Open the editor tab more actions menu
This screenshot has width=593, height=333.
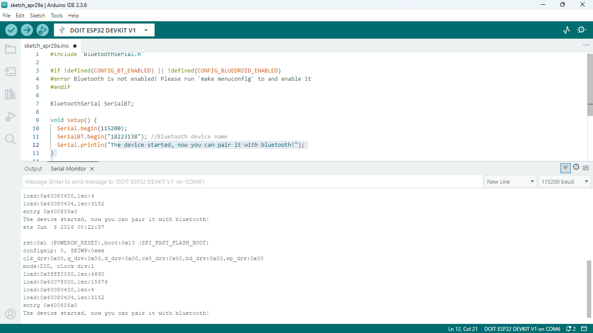(x=586, y=45)
